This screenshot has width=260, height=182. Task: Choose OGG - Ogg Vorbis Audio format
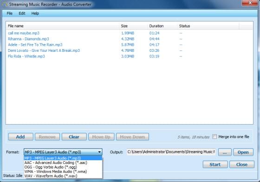tap(63, 167)
